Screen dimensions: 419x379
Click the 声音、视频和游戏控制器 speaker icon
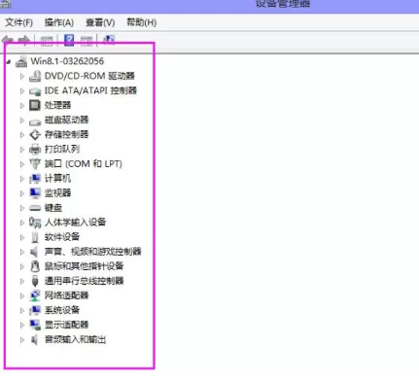pyautogui.click(x=34, y=252)
